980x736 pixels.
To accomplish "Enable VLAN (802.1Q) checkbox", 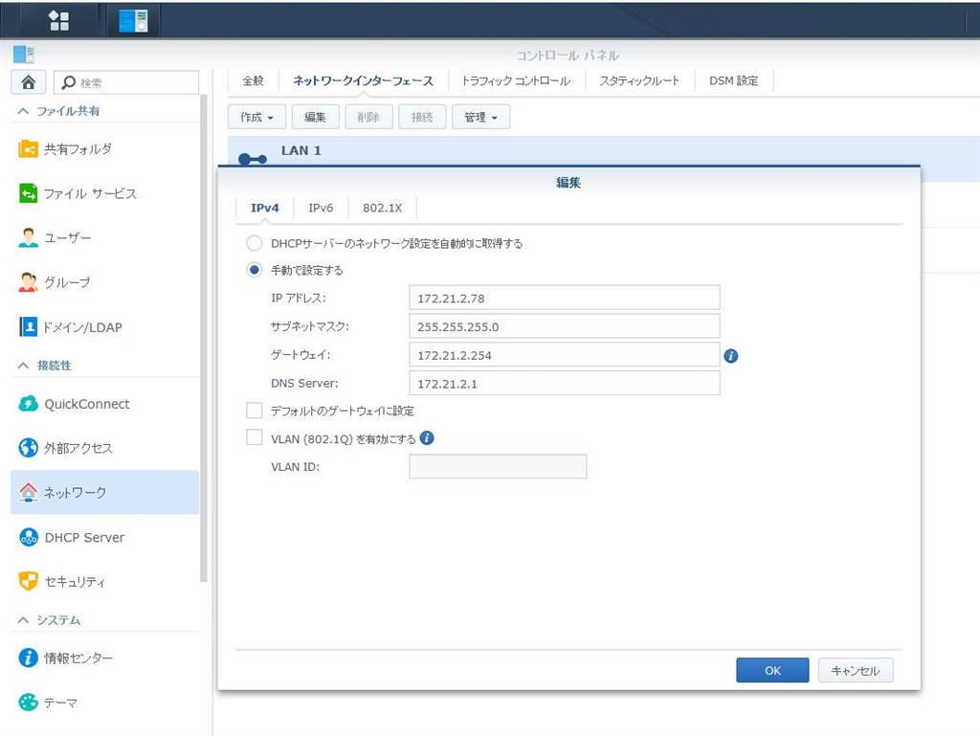I will click(255, 437).
